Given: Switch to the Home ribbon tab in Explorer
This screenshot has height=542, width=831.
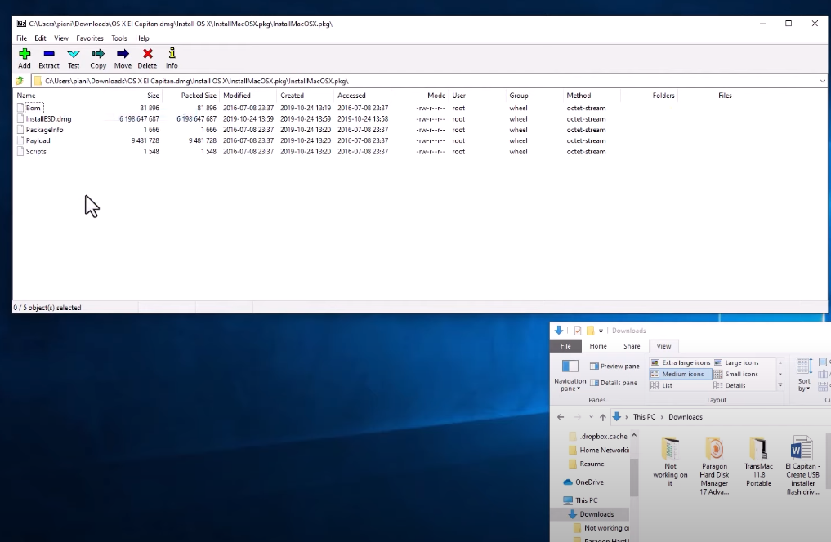Looking at the screenshot, I should (598, 346).
